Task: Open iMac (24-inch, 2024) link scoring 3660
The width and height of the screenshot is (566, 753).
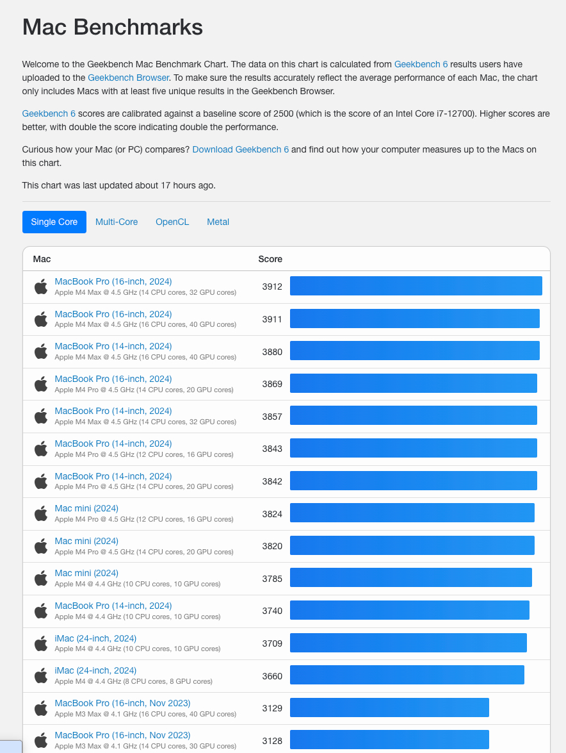Action: [x=95, y=670]
